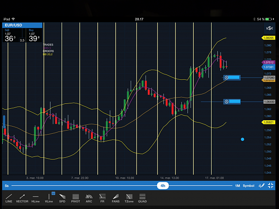Click the 3. mar. 10.00 date label

pyautogui.click(x=35, y=178)
